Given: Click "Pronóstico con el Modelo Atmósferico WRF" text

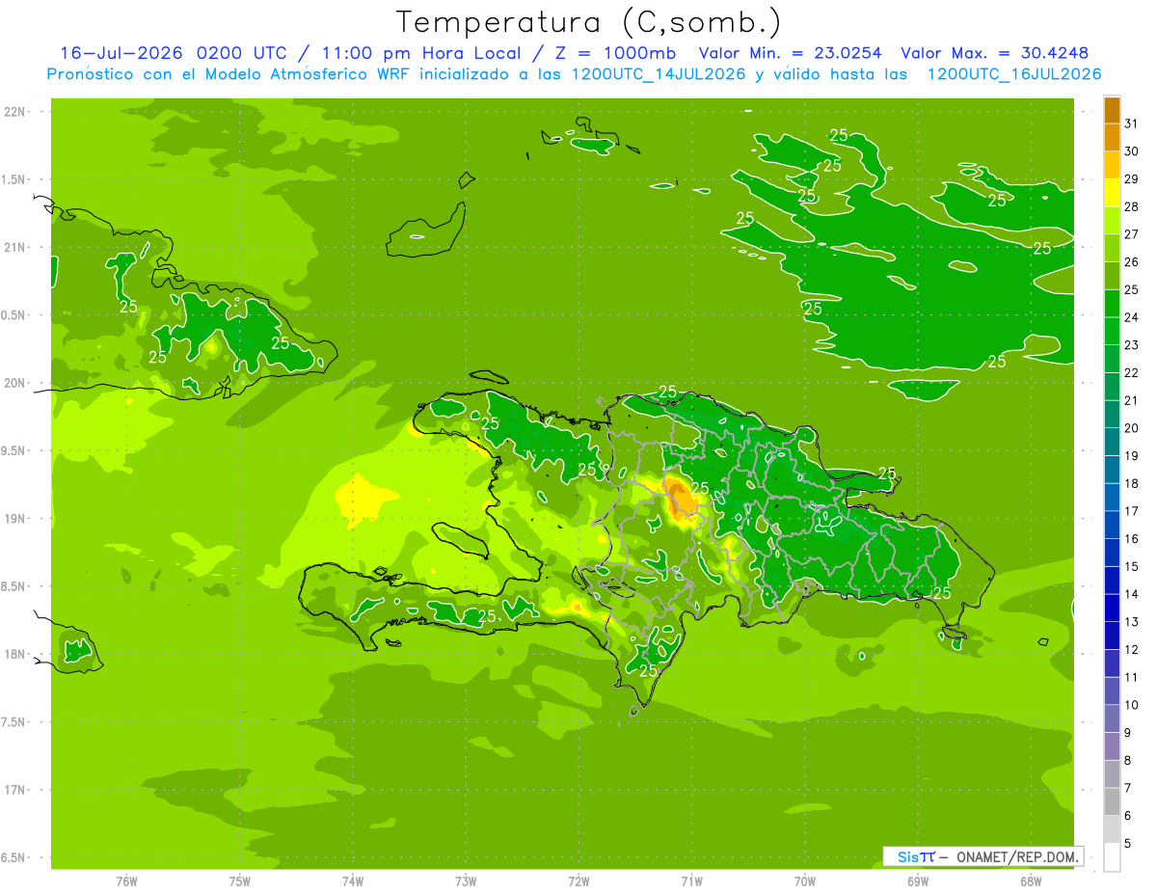Looking at the screenshot, I should click(x=228, y=74).
